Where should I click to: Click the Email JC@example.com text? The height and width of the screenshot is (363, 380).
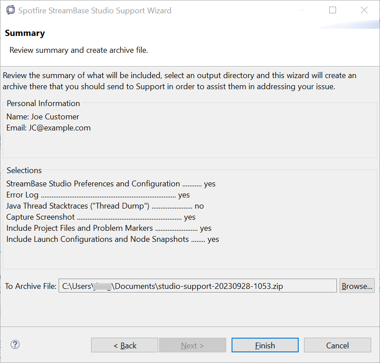tap(48, 128)
